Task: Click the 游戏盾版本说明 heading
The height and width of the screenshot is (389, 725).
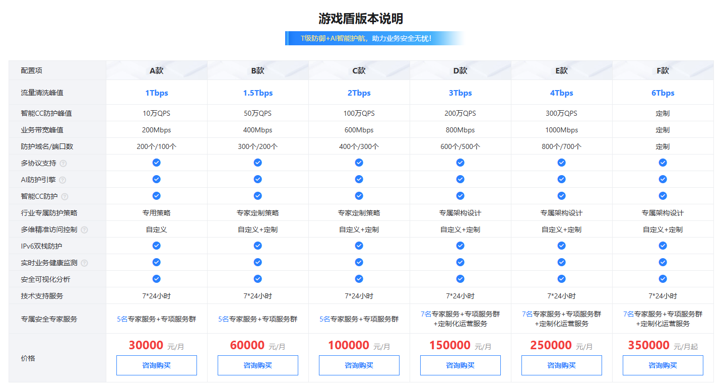Action: click(361, 19)
